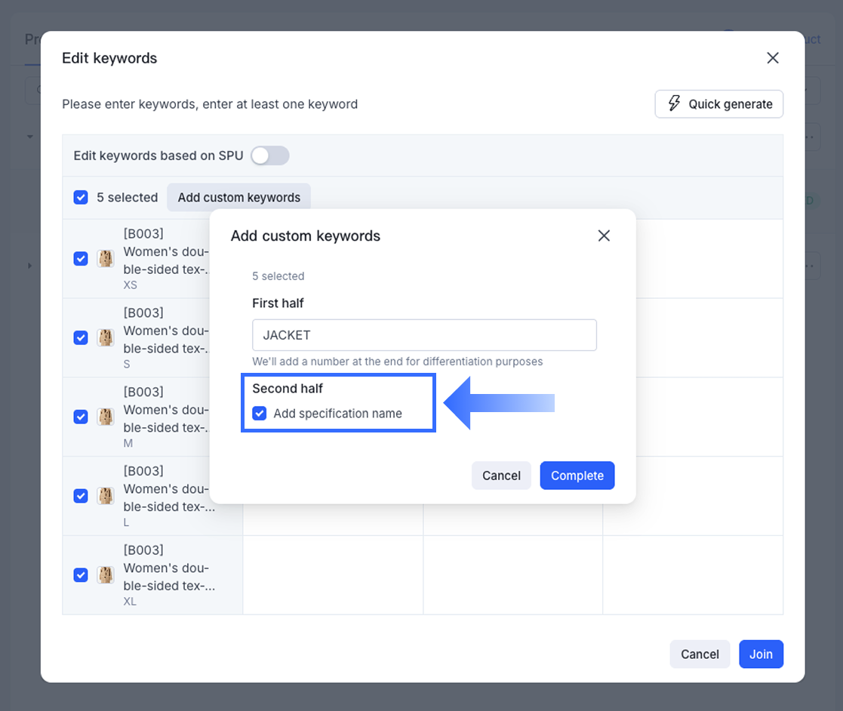Close the Add custom keywords popup
843x711 pixels.
pos(604,235)
